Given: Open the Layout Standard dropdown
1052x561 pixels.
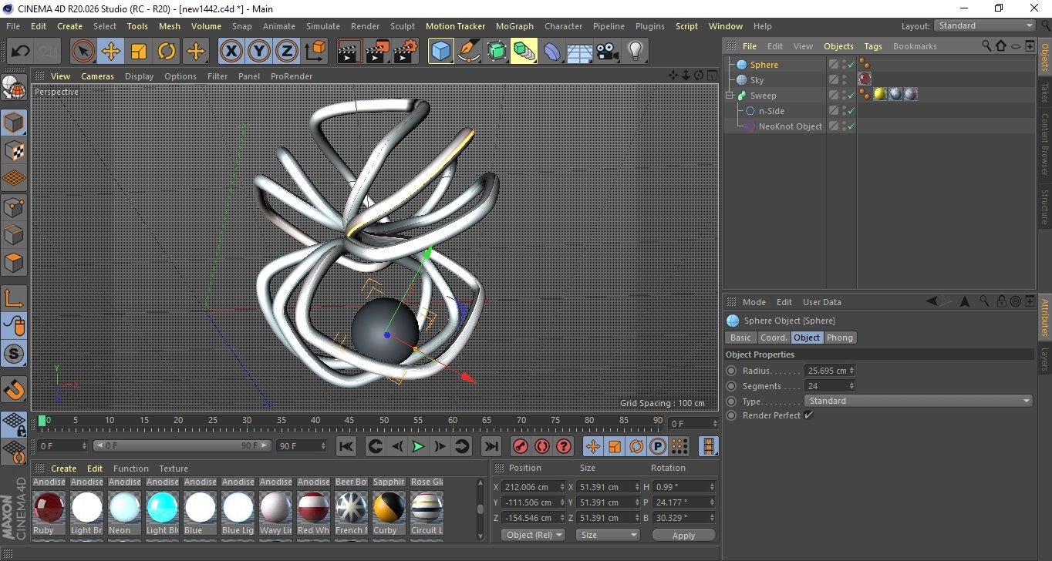Looking at the screenshot, I should coord(985,25).
